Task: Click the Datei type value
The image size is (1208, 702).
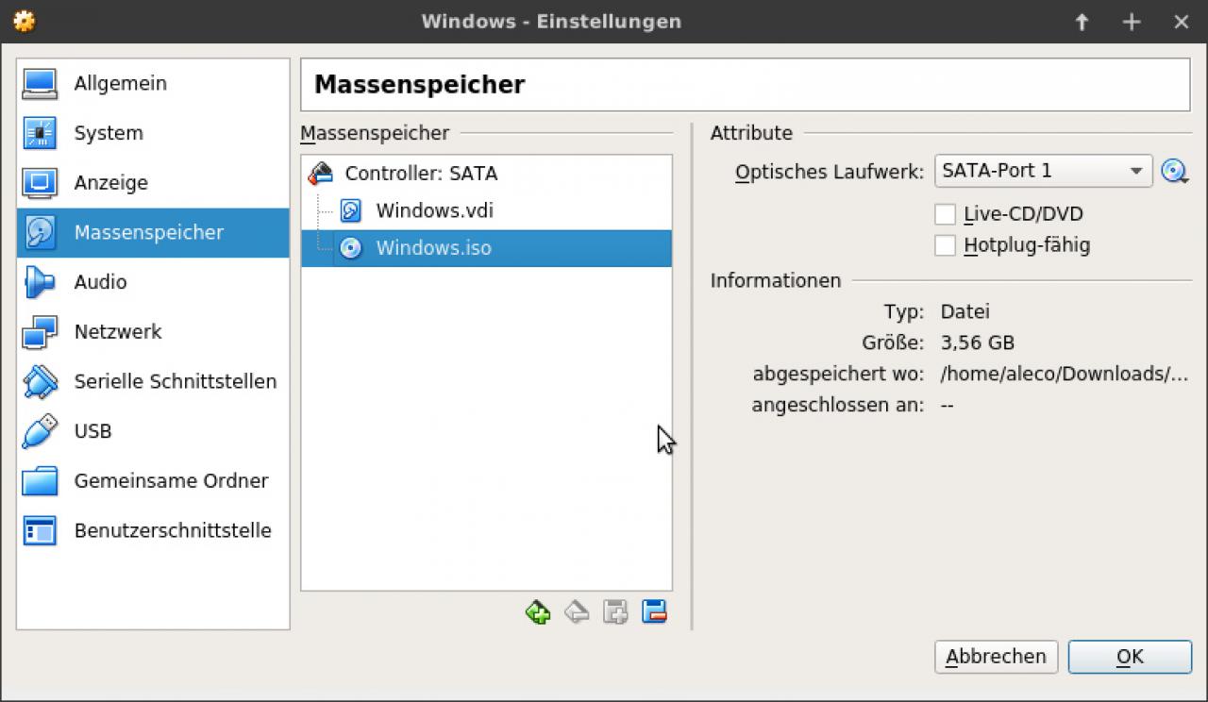Action: pyautogui.click(x=965, y=311)
